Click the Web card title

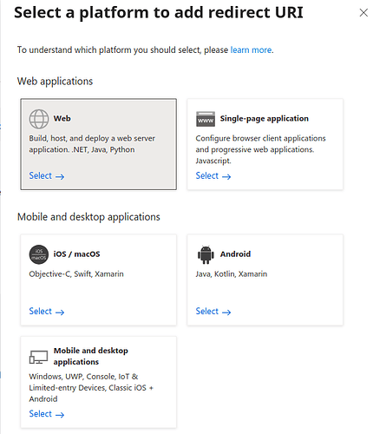[x=62, y=118]
